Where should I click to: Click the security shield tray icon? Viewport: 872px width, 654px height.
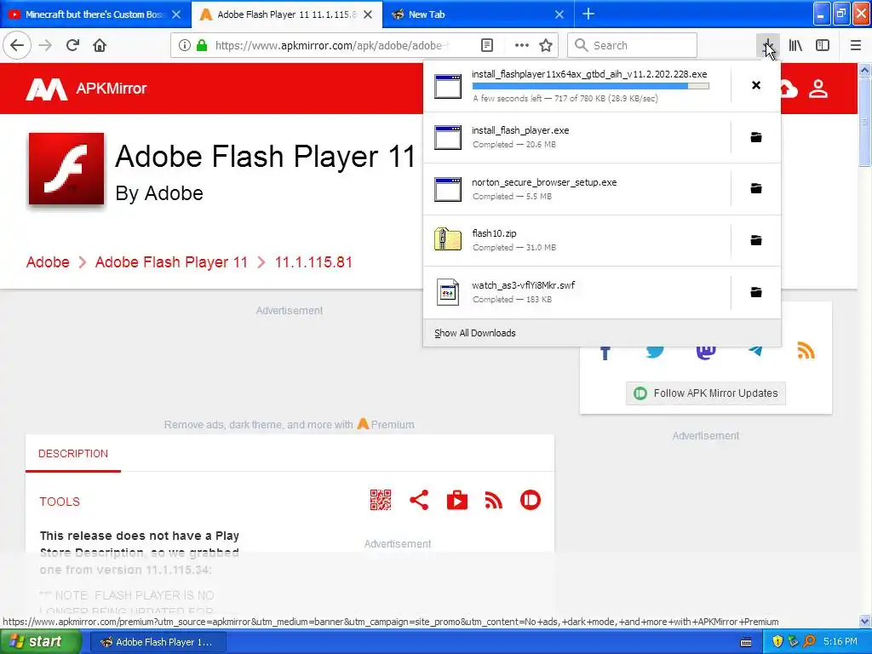point(777,642)
